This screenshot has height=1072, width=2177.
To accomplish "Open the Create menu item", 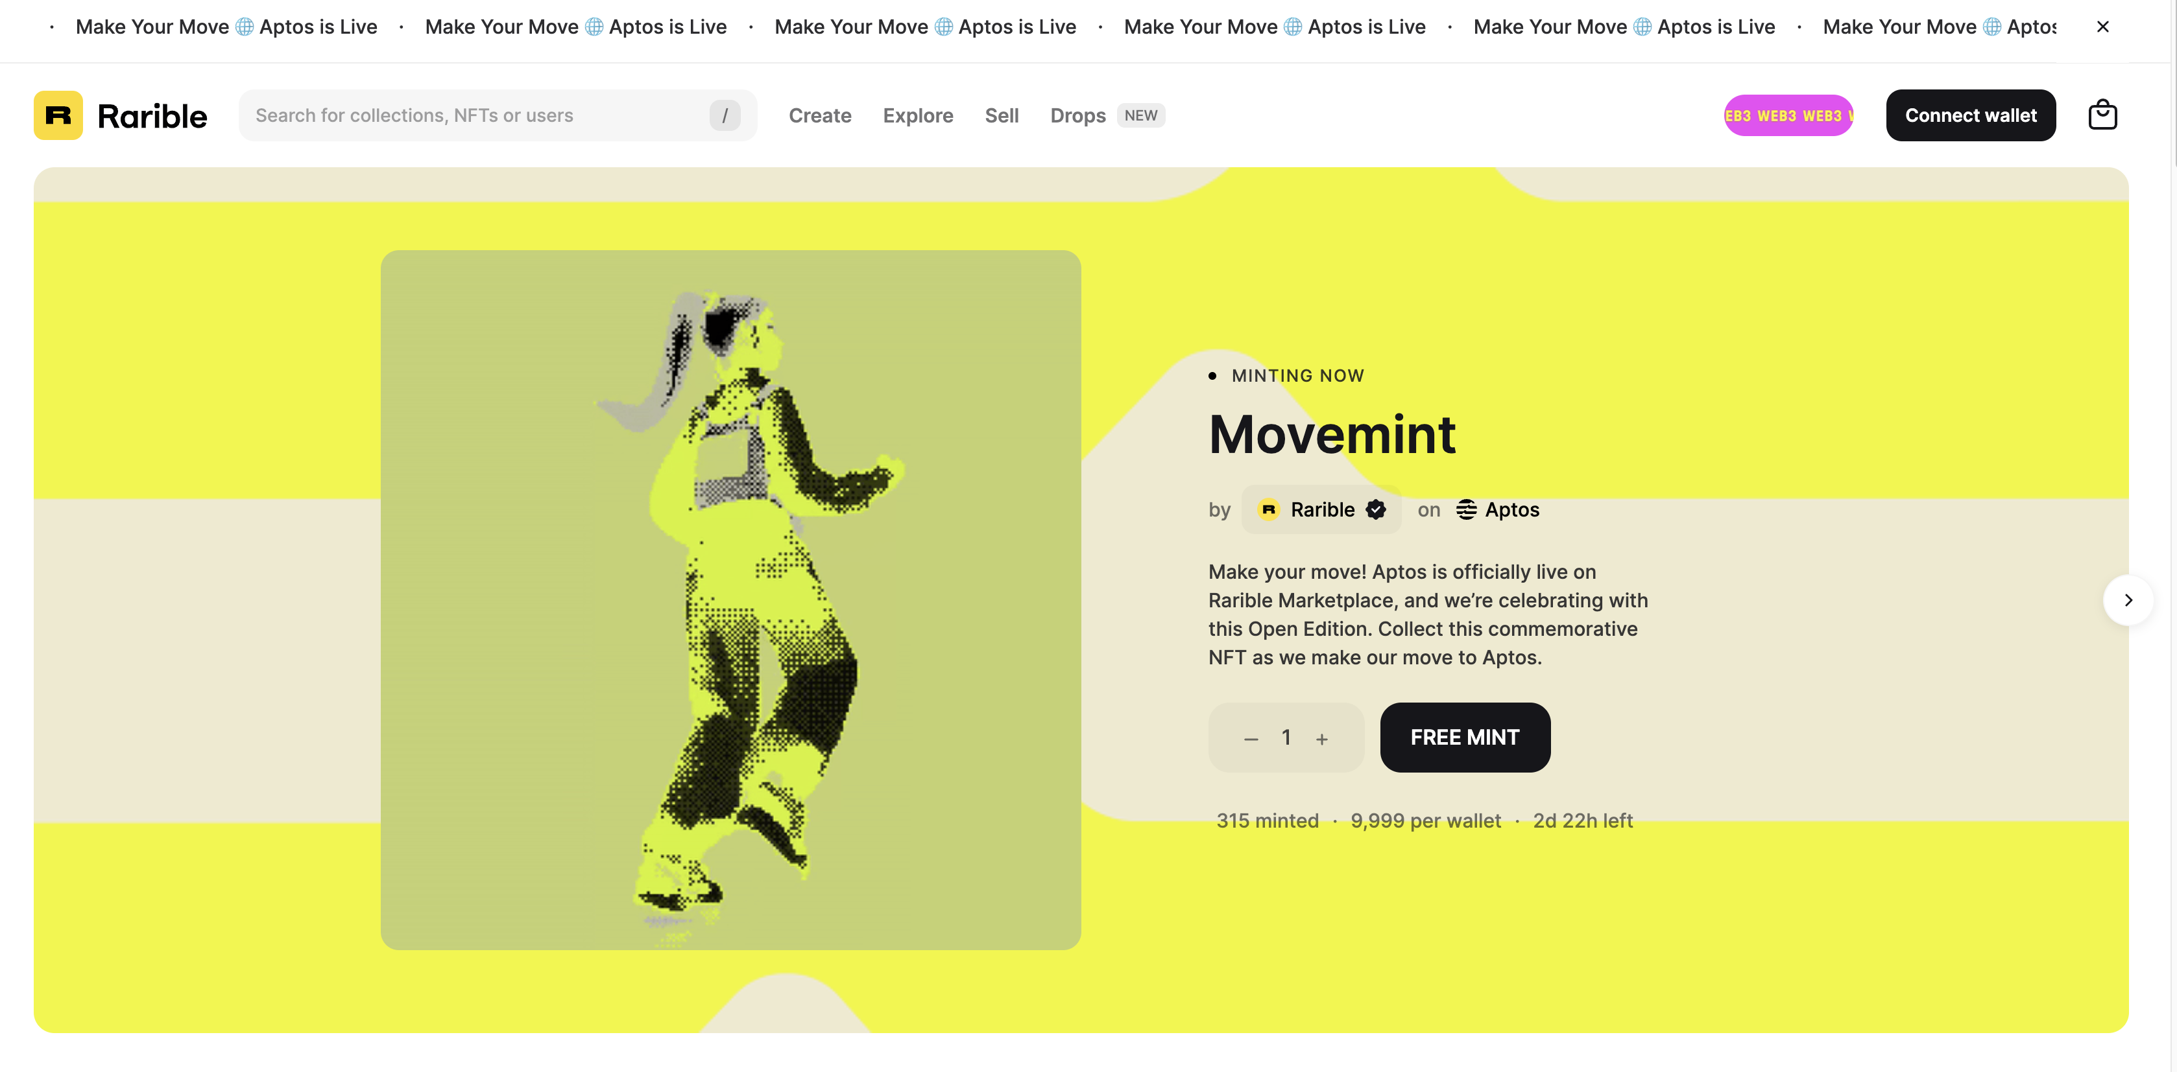I will click(820, 115).
